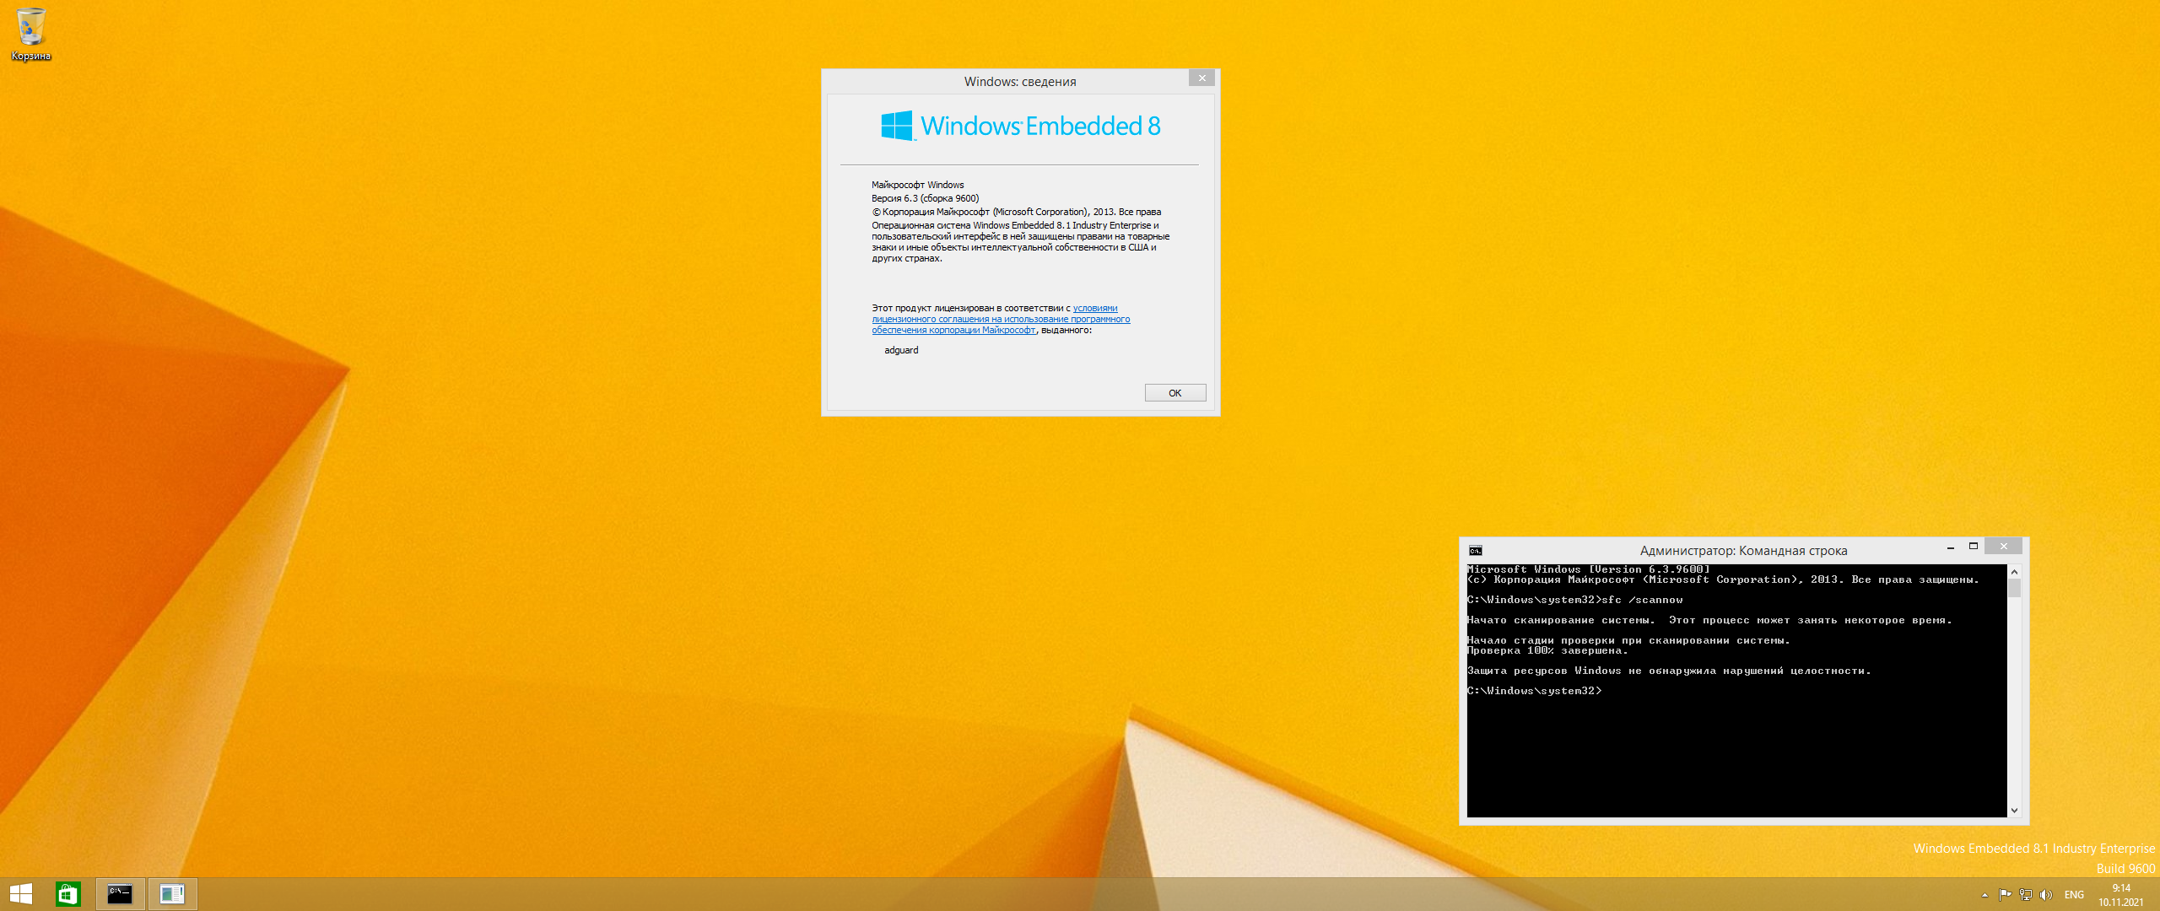
Task: Open Action Center flag icon
Action: (2006, 895)
